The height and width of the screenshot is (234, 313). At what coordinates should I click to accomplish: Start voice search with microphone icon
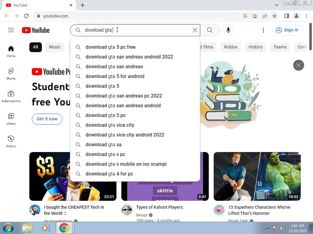[228, 30]
